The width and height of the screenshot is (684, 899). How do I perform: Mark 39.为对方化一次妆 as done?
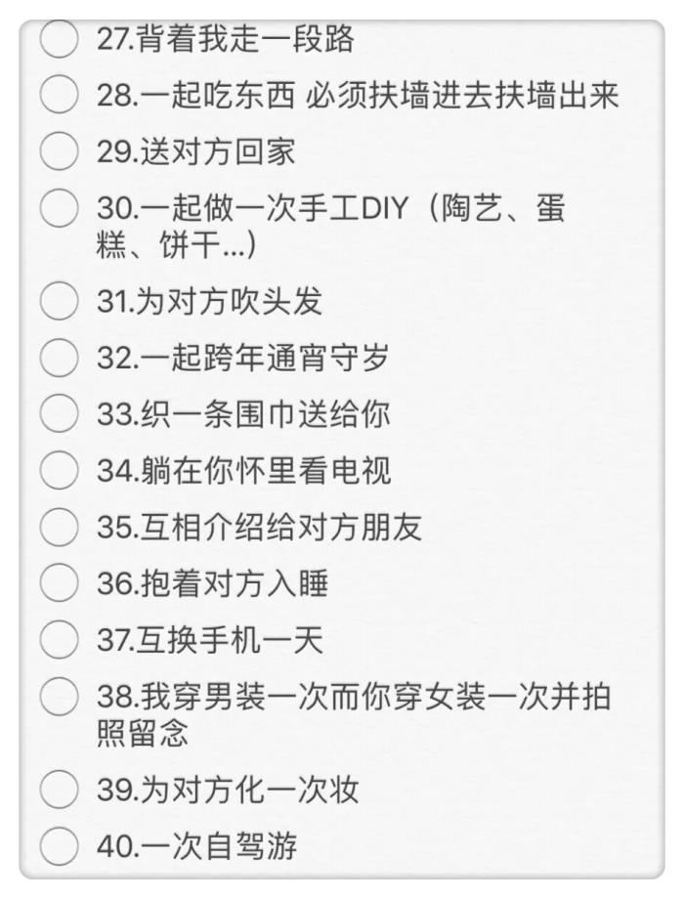click(x=60, y=790)
